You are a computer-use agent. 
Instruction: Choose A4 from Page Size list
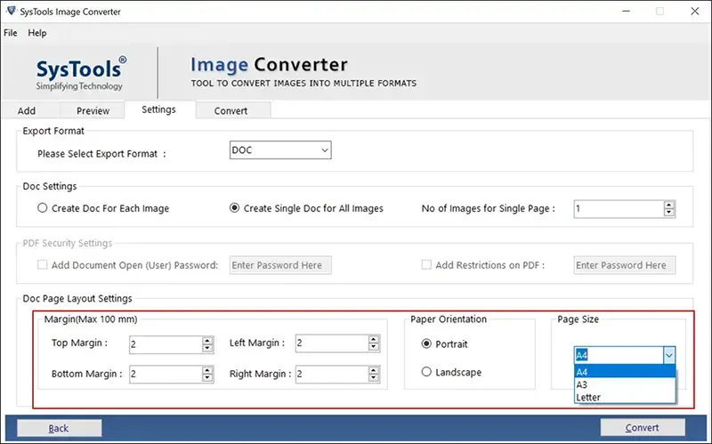click(625, 372)
